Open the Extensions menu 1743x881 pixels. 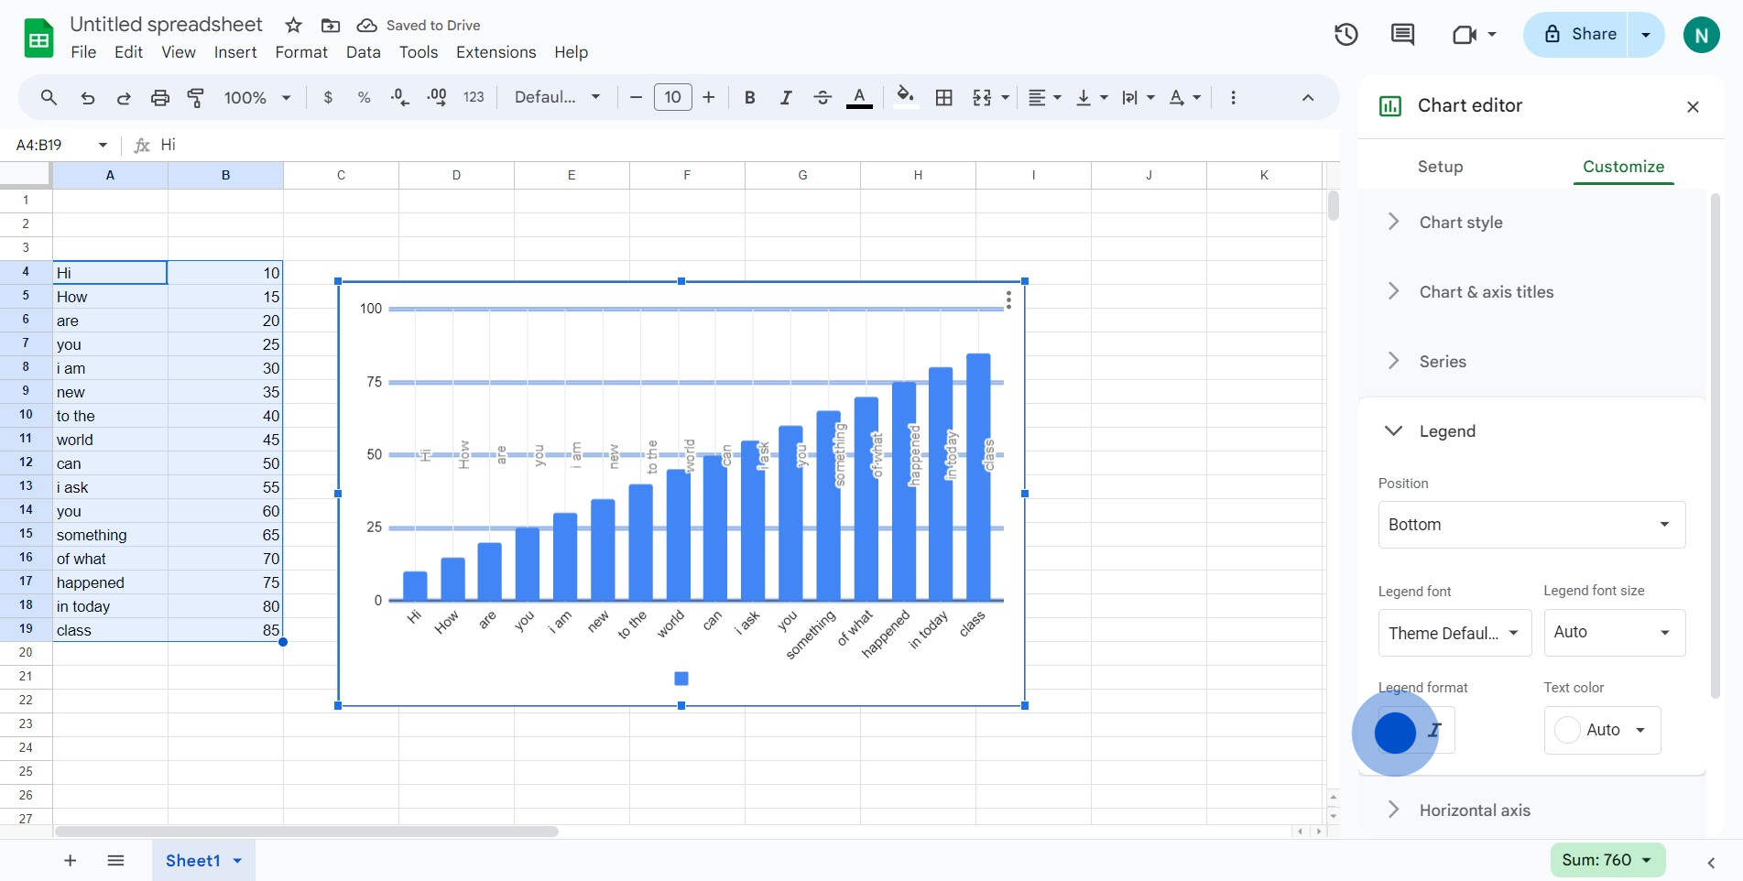tap(496, 52)
